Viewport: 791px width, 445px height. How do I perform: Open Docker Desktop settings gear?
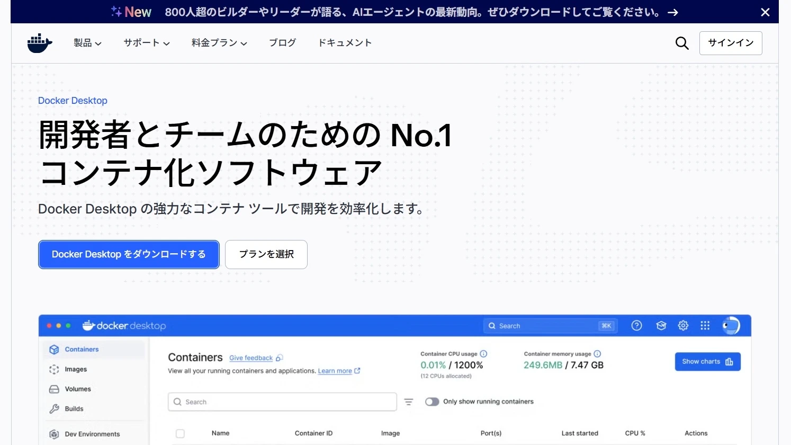[683, 326]
